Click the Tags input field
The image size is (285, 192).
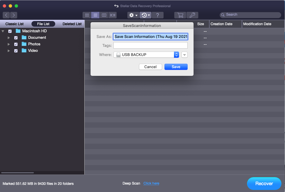pos(150,45)
